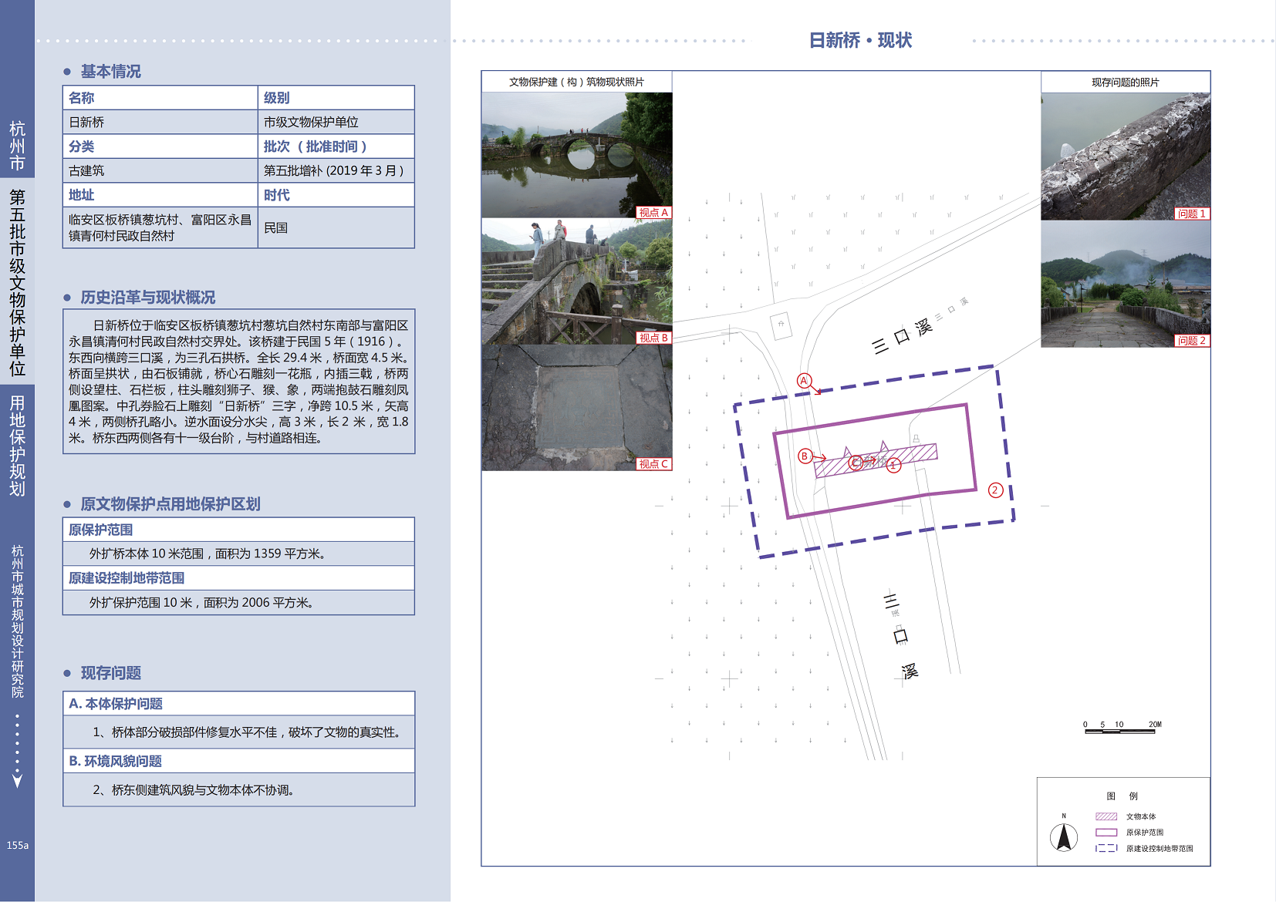
Task: Click the downward arrow in left sidebar
Action: (x=17, y=780)
